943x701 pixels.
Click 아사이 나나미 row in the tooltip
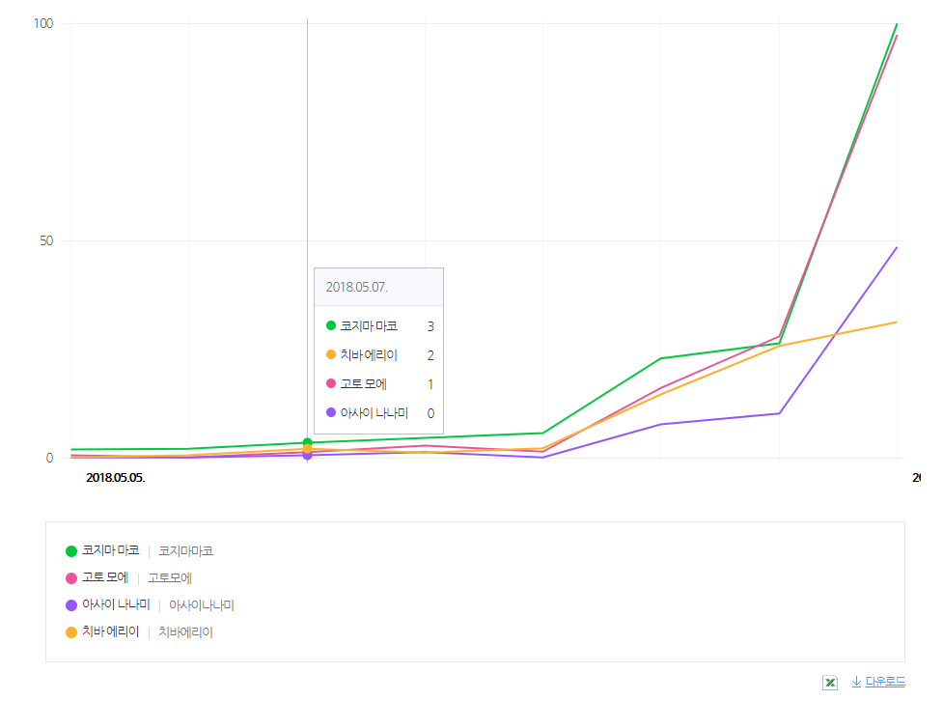click(x=378, y=413)
